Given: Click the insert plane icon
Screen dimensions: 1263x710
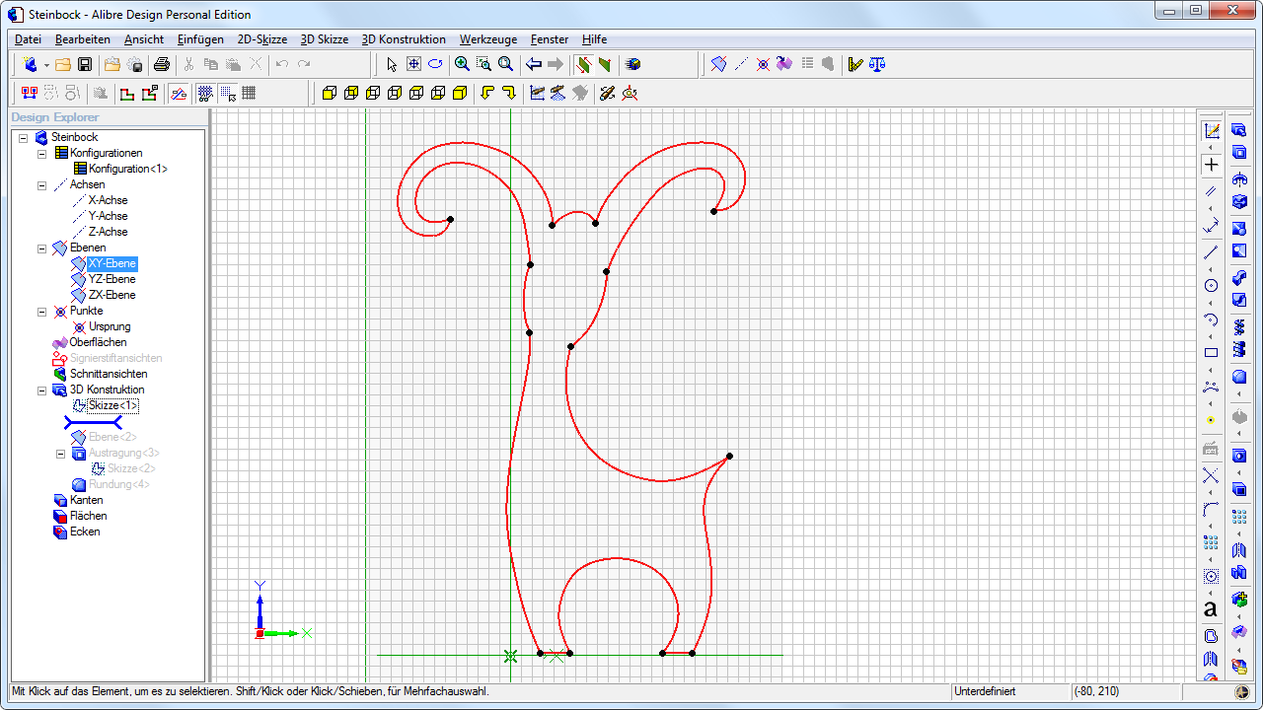Looking at the screenshot, I should (x=718, y=64).
